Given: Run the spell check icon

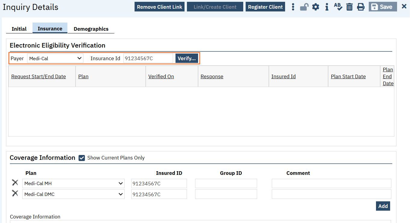Looking at the screenshot, I should 338,7.
